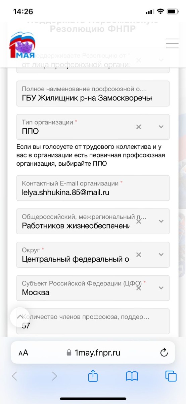Expand the Субъект Российской Федерации dropdown
This screenshot has width=186, height=404.
click(x=161, y=288)
